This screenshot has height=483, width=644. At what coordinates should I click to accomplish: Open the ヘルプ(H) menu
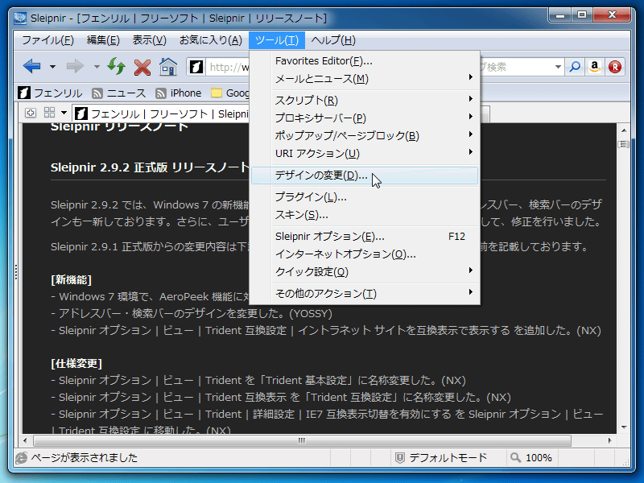333,40
